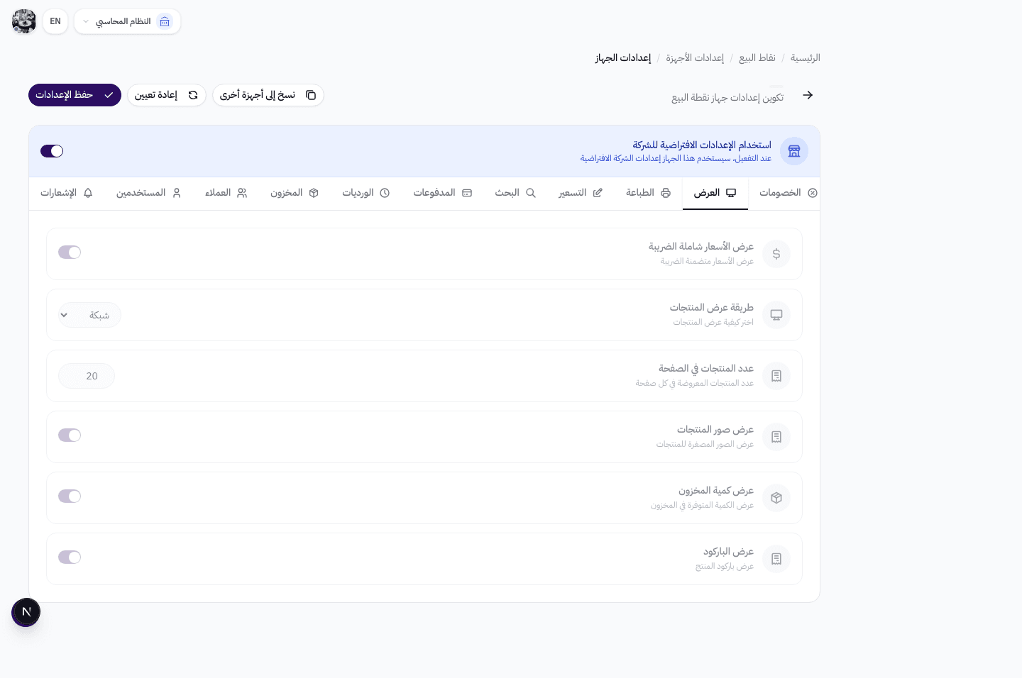Open the شبكة display method dropdown

[x=89, y=315]
